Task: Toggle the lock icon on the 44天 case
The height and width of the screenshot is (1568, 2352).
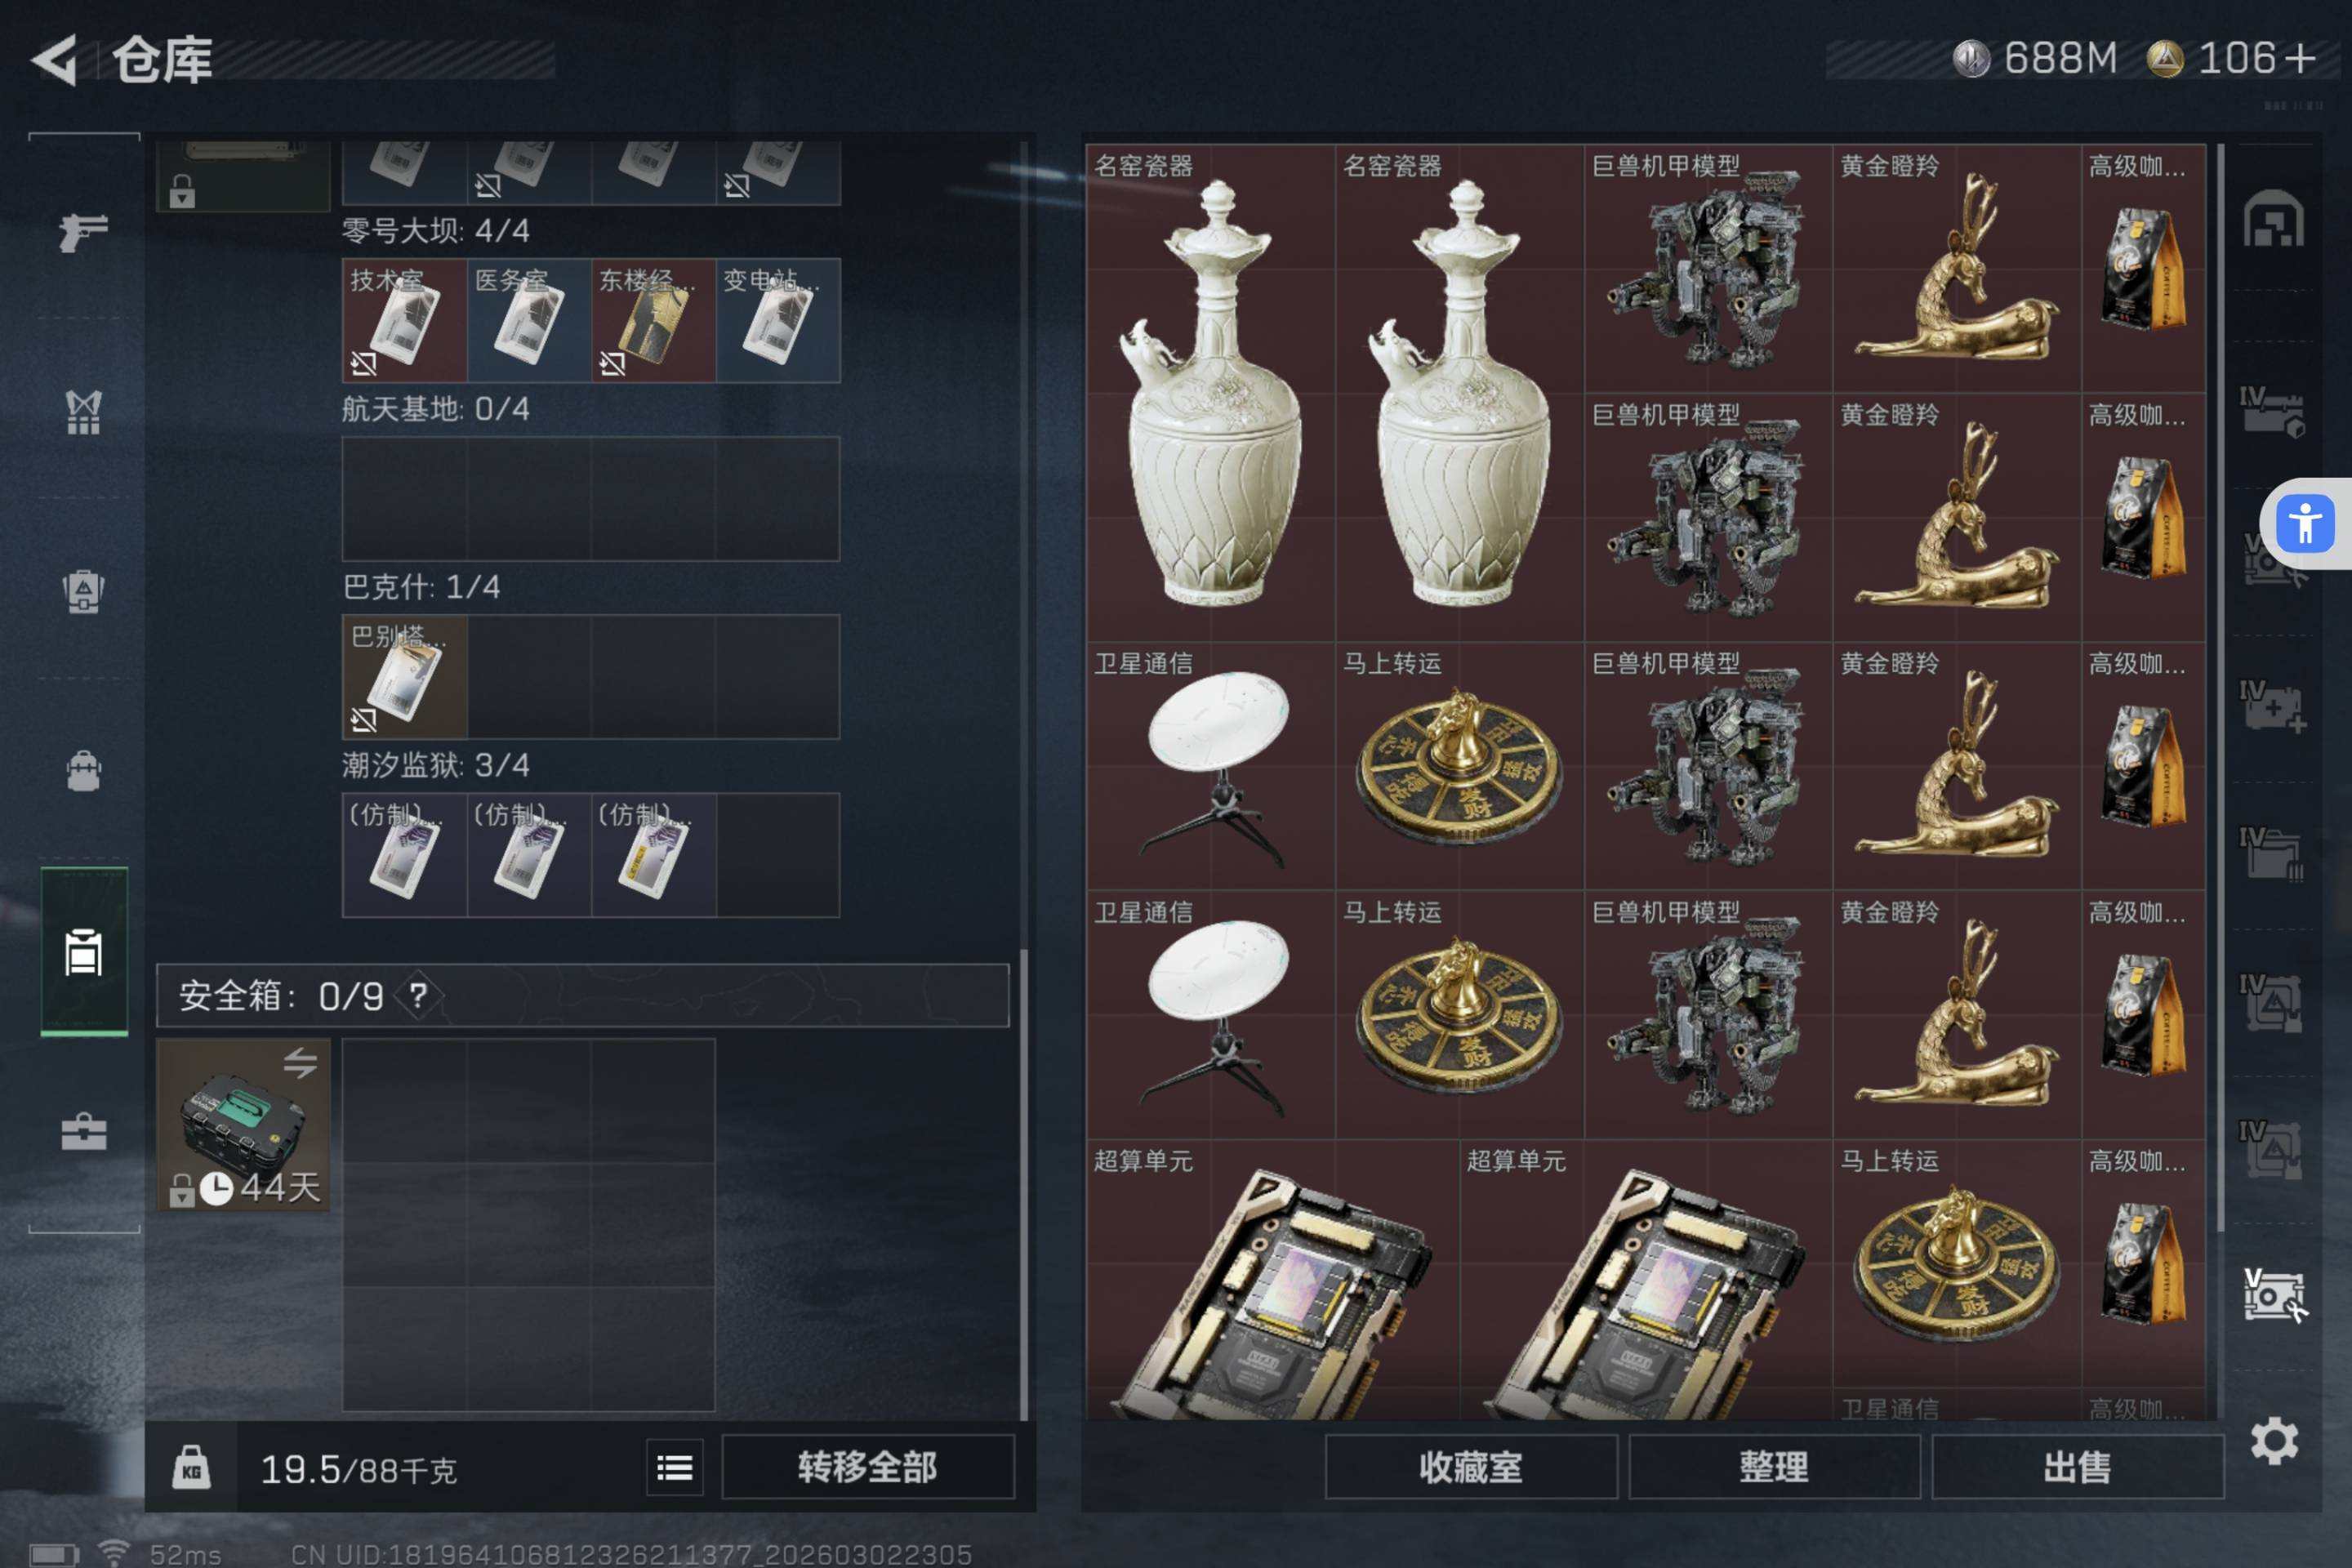Action: pyautogui.click(x=181, y=1190)
